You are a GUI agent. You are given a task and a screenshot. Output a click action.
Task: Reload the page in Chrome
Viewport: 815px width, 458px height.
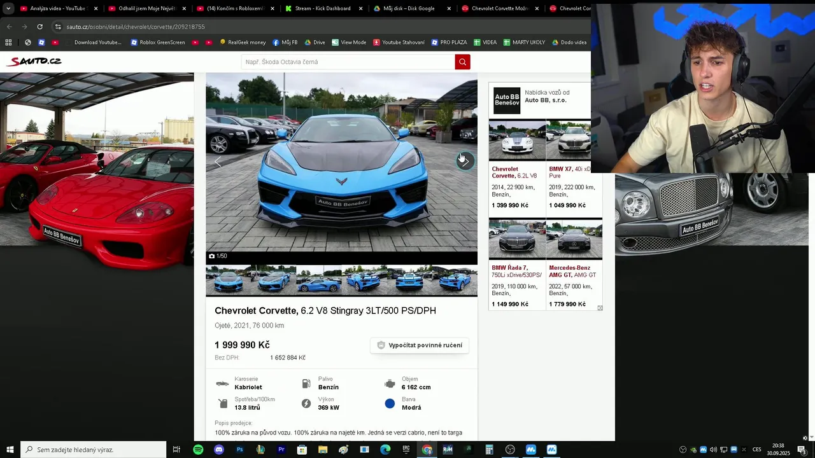39,27
